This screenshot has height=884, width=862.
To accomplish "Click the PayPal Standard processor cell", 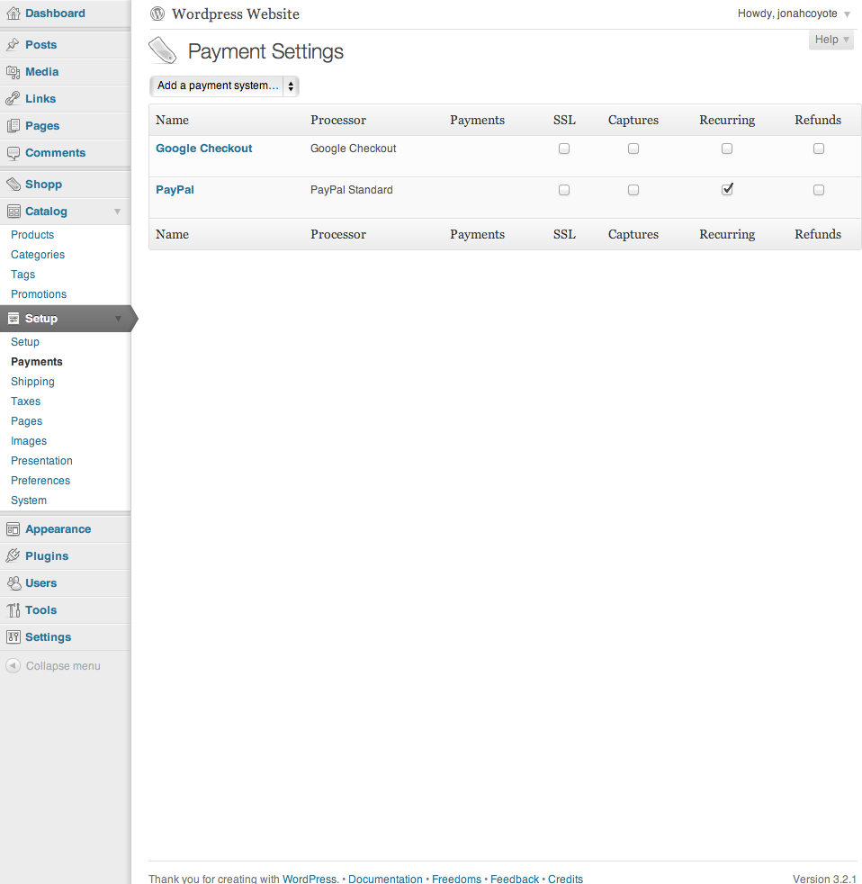I will 352,190.
